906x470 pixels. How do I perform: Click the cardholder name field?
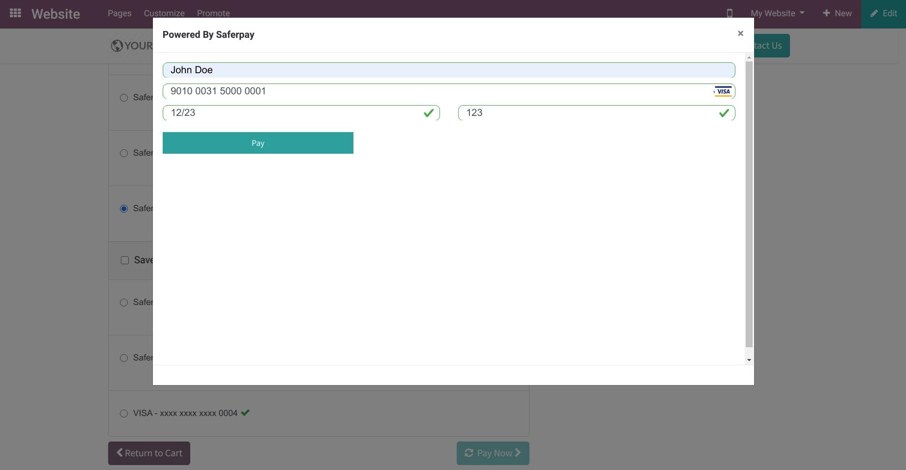(x=448, y=70)
